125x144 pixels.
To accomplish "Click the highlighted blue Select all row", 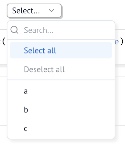I will tap(61, 50).
